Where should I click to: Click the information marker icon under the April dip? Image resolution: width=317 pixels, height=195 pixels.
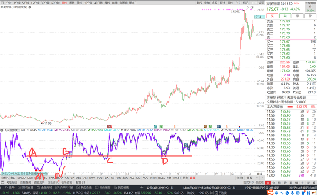tap(161, 126)
